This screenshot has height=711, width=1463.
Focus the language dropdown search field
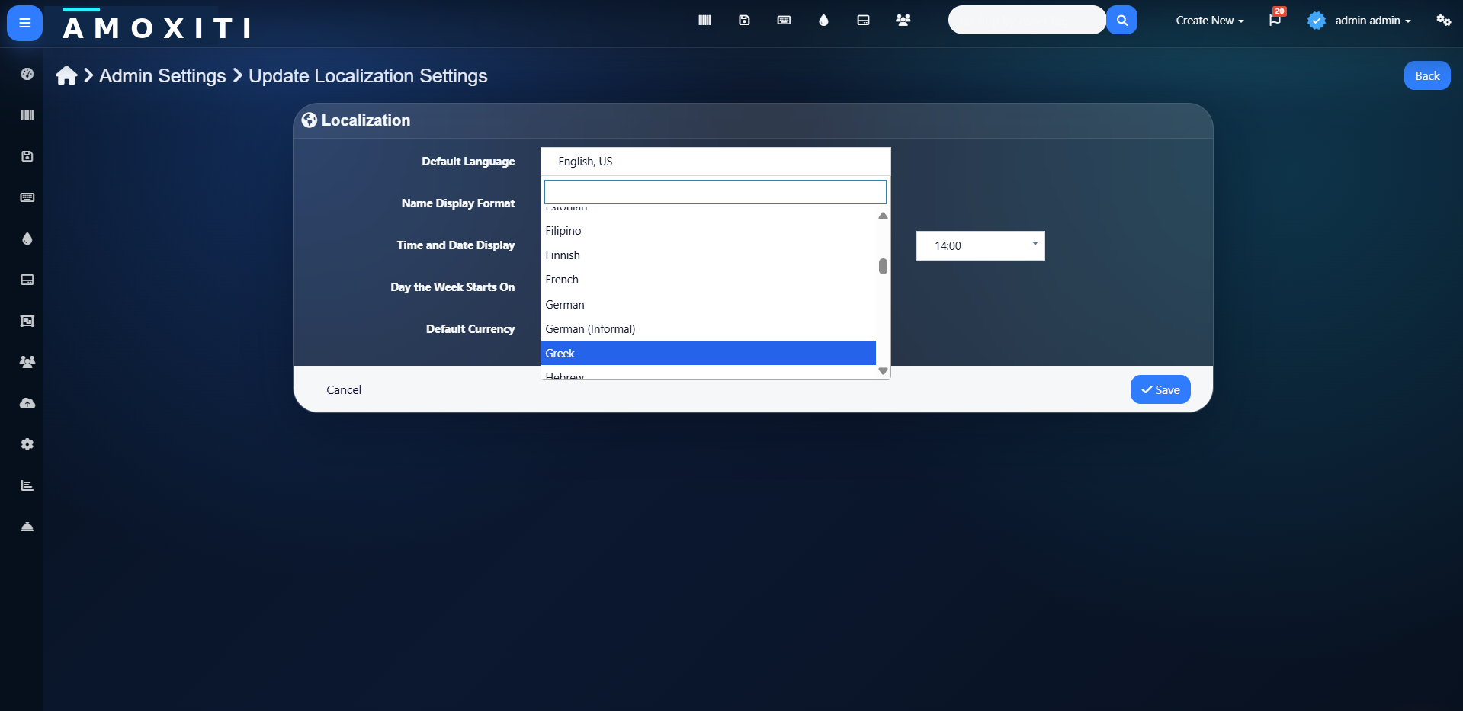pyautogui.click(x=715, y=192)
